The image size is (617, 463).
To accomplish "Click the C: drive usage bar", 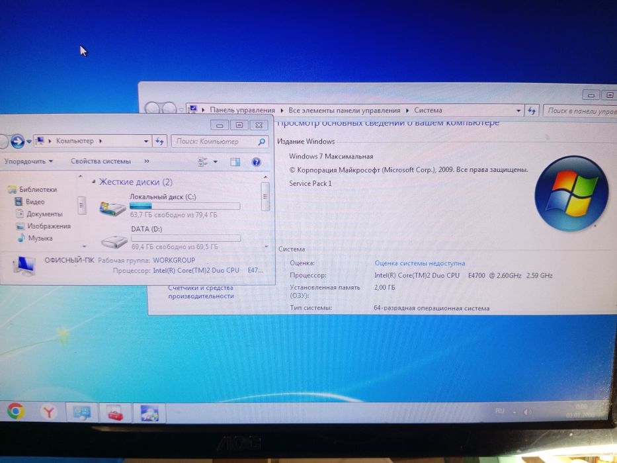I will pyautogui.click(x=185, y=206).
